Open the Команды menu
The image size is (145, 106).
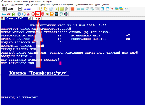point(35,5)
